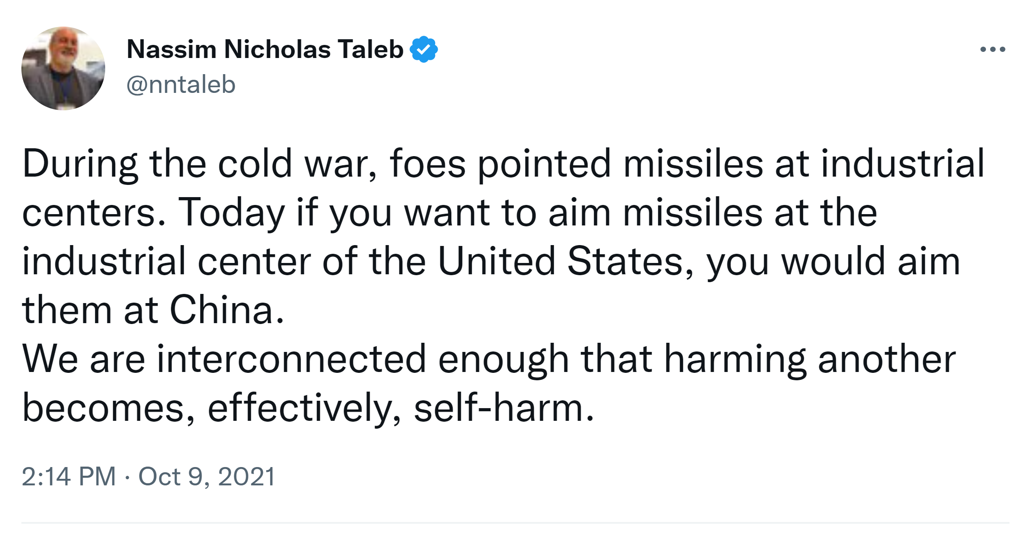Click the display name Nassim Nicholas Taleb

265,49
